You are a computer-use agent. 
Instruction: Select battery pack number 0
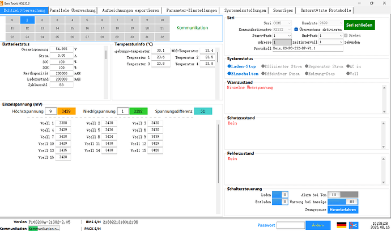tap(12, 20)
